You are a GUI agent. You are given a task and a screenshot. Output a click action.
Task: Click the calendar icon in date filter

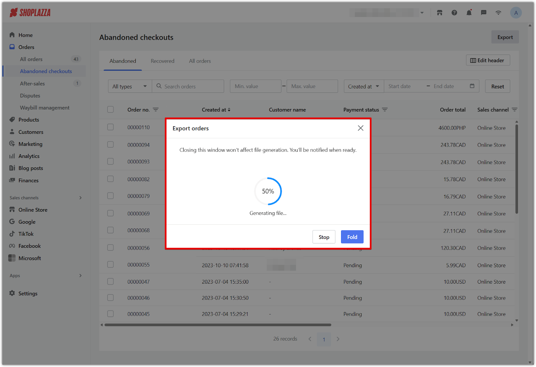click(472, 86)
